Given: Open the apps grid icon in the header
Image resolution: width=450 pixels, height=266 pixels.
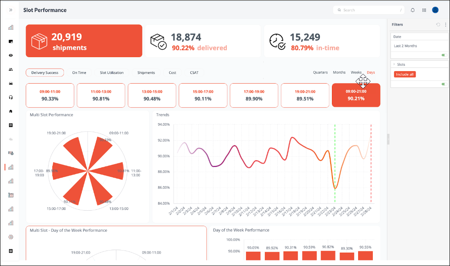Looking at the screenshot, I should [x=424, y=10].
